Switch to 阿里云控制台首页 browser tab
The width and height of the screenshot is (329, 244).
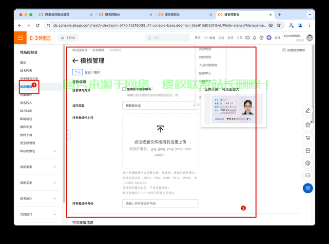(65, 15)
